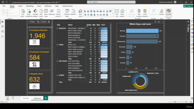Image resolution: width=194 pixels, height=109 pixels.
Task: Switch to the Insert ribbon tab
Action: coord(20,6)
